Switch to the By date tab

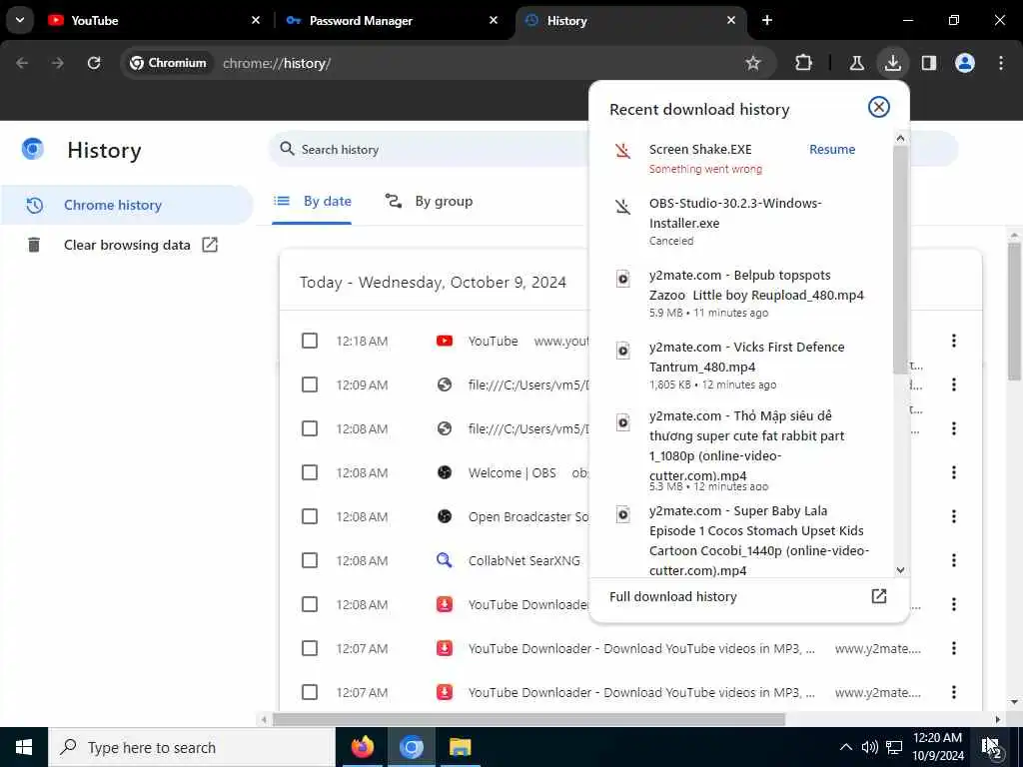[312, 202]
